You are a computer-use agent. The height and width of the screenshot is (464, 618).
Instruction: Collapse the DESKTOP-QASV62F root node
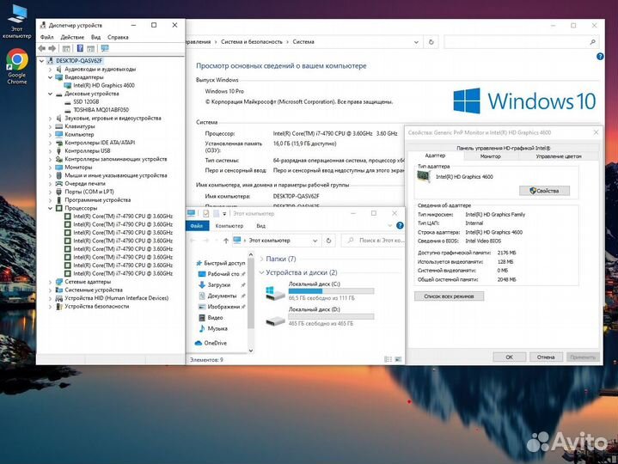pos(42,61)
